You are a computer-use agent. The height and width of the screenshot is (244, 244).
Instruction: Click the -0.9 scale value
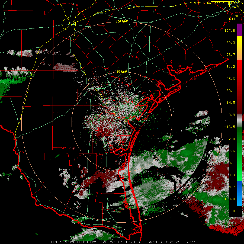tap(231, 115)
